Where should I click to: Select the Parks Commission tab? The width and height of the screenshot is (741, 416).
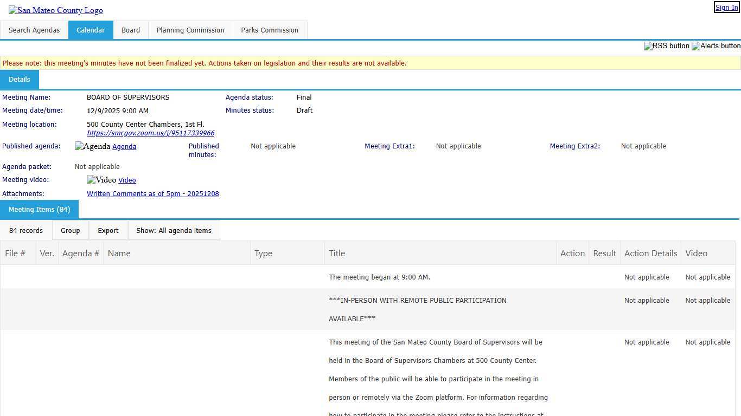(x=270, y=30)
